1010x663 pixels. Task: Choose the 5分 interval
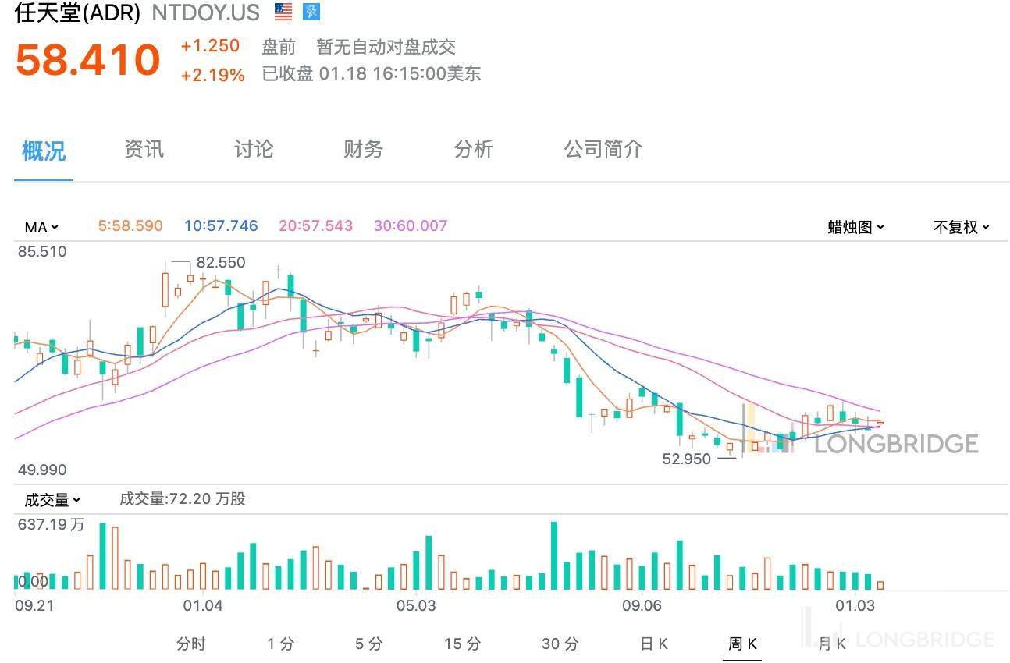[x=369, y=643]
